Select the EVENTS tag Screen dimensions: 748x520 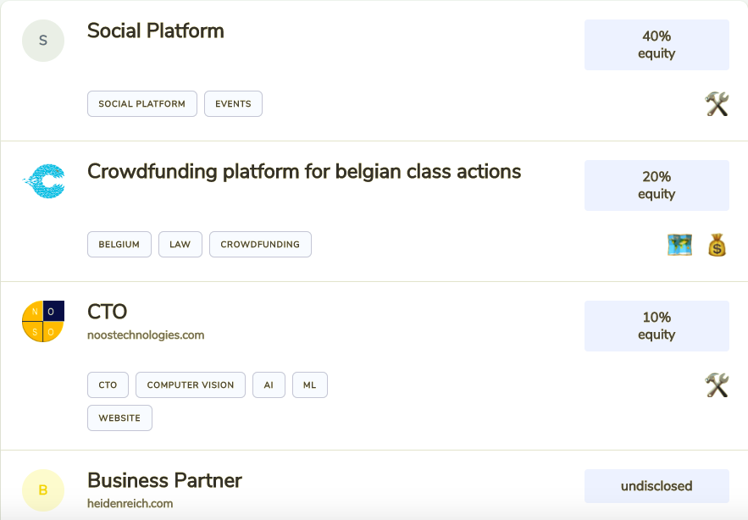click(x=233, y=104)
